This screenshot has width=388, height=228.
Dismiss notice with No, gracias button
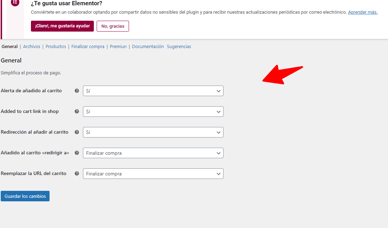[x=113, y=26]
